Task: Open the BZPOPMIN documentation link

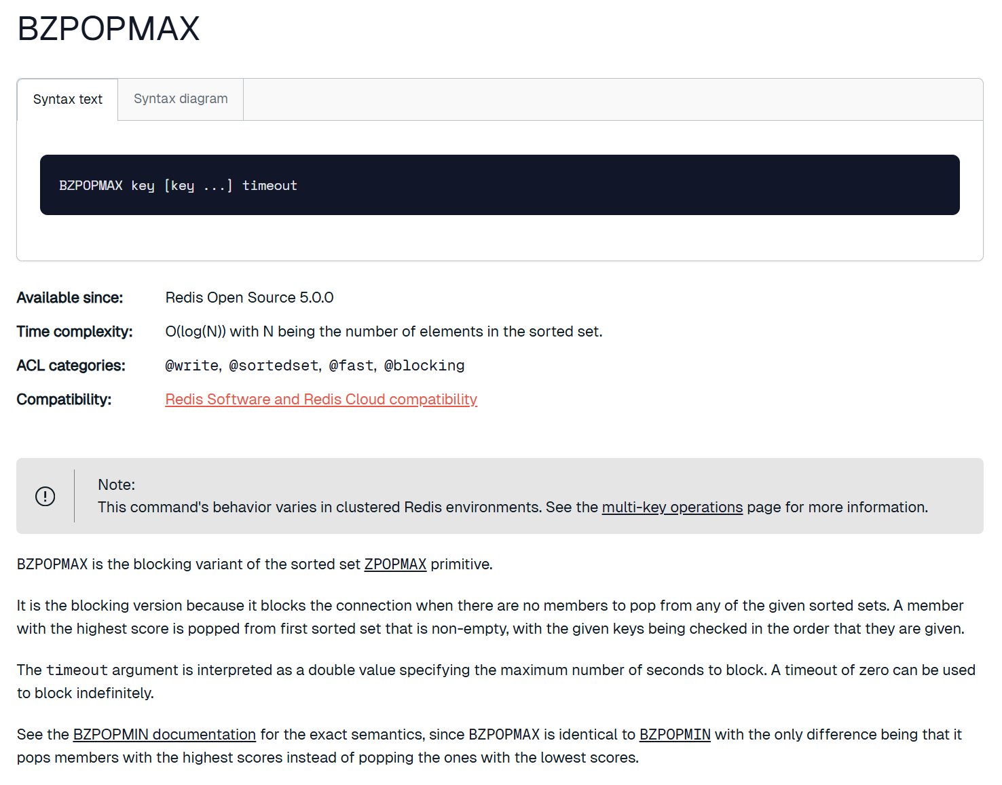Action: point(164,735)
